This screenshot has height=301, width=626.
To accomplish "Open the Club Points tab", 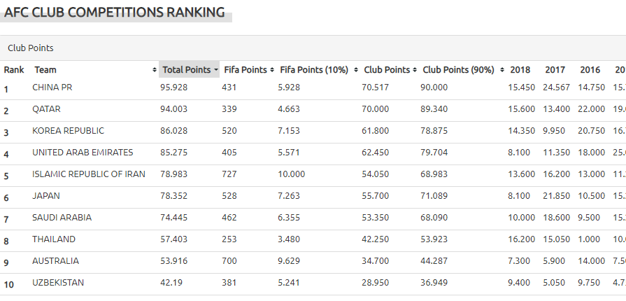I will point(31,48).
